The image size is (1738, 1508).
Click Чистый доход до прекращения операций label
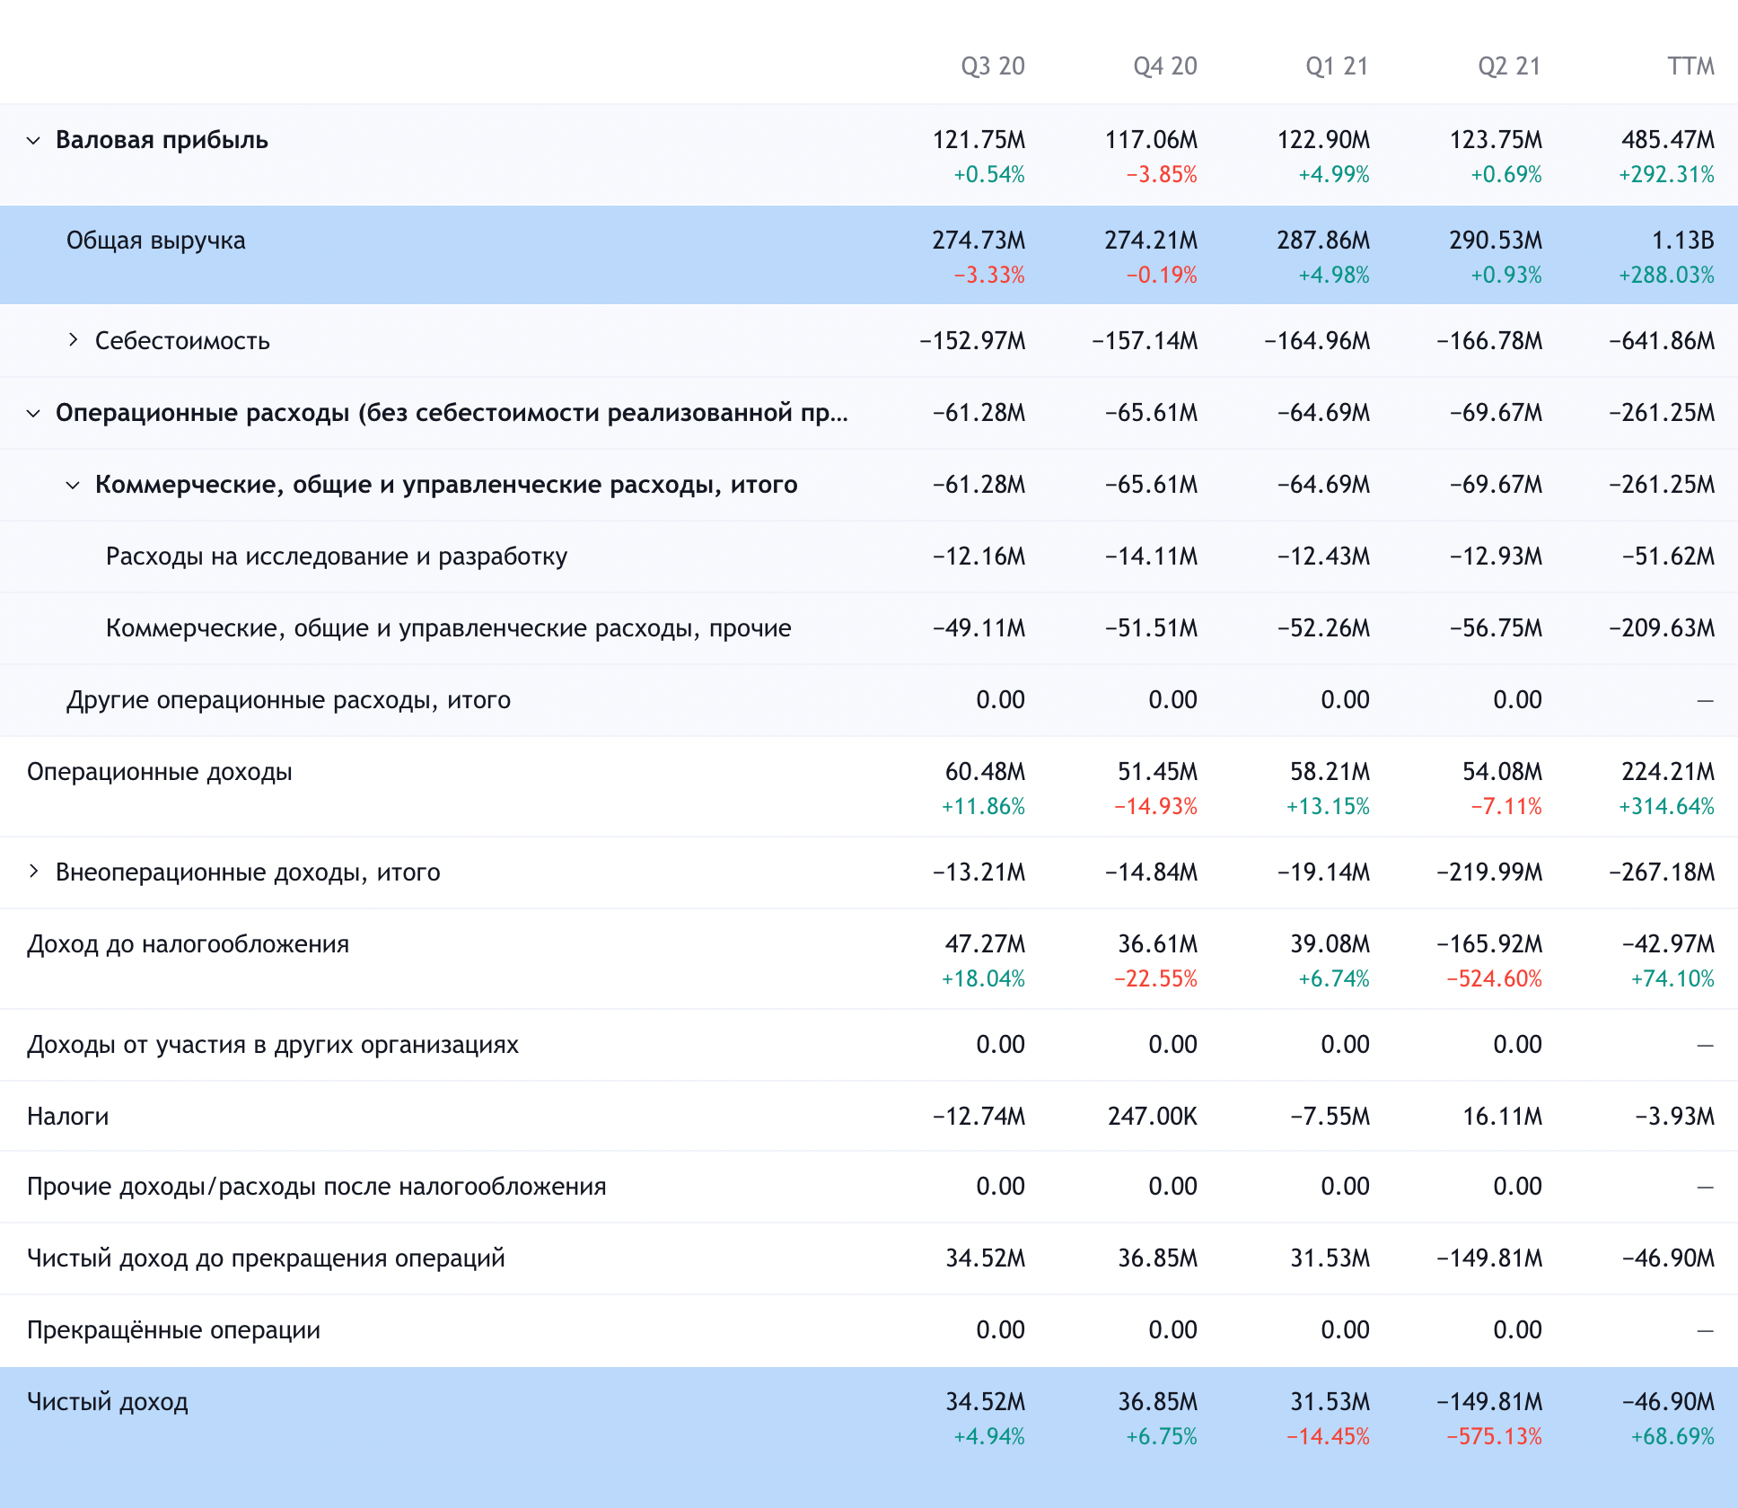pos(266,1258)
